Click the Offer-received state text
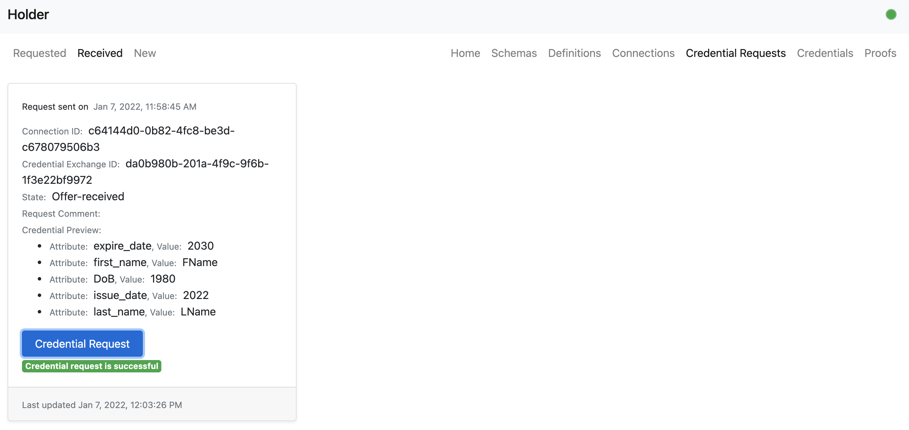The height and width of the screenshot is (430, 909). pyautogui.click(x=88, y=196)
